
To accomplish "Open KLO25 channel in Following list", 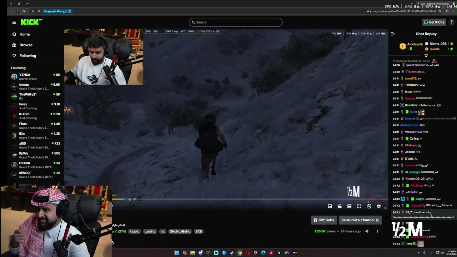I will pyautogui.click(x=36, y=116).
